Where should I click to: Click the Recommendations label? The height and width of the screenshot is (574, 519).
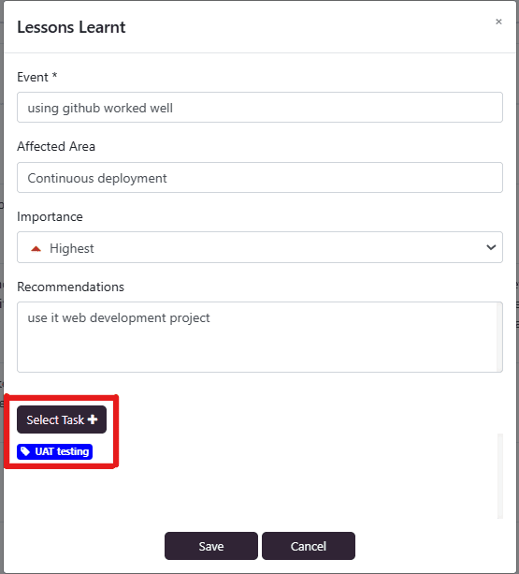pos(70,287)
